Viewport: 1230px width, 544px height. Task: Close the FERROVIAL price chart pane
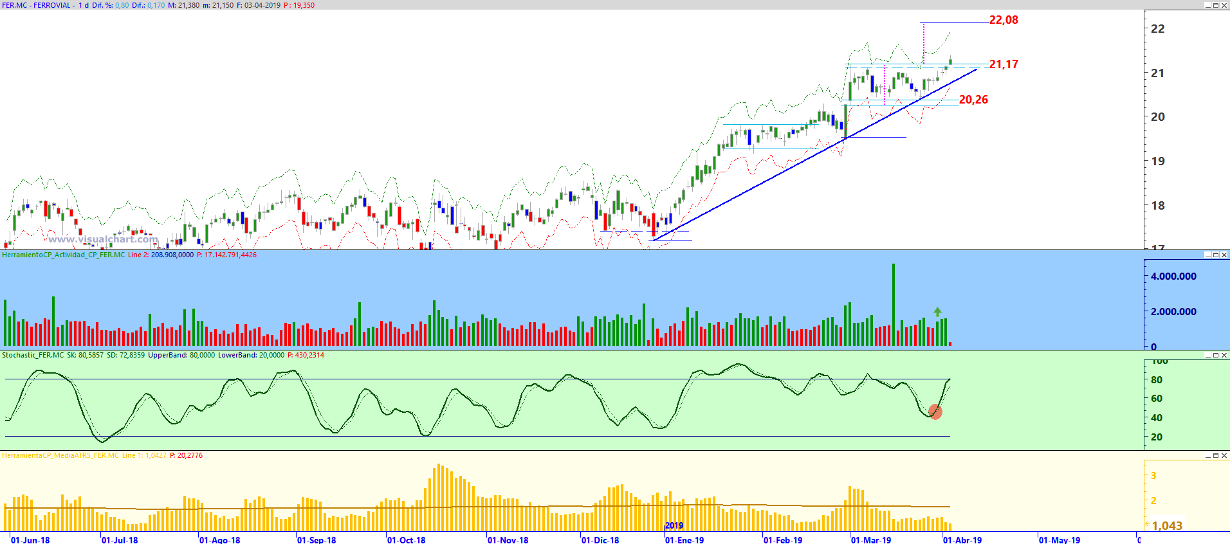[x=1224, y=5]
